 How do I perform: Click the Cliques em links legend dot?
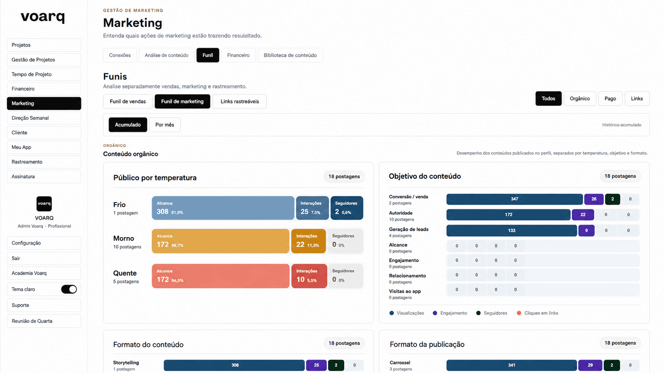(519, 313)
